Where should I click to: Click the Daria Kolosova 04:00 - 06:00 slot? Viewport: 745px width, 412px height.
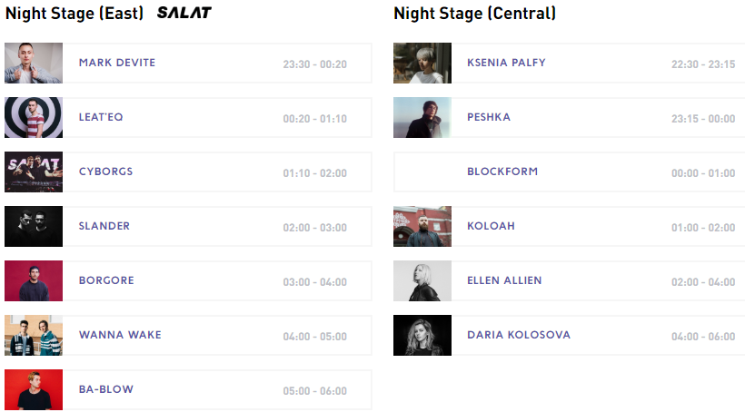point(703,337)
